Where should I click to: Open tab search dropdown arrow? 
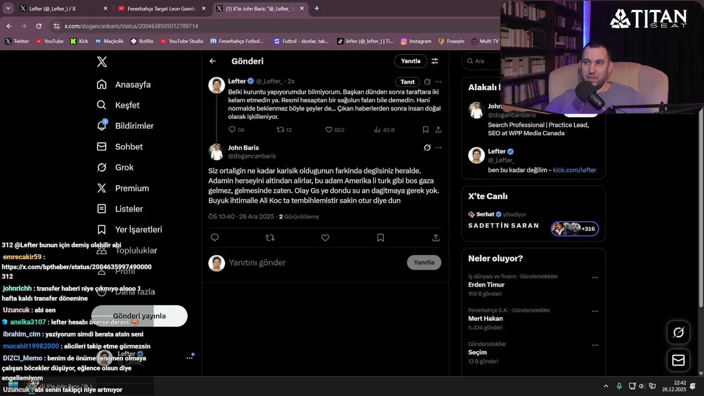pos(8,8)
